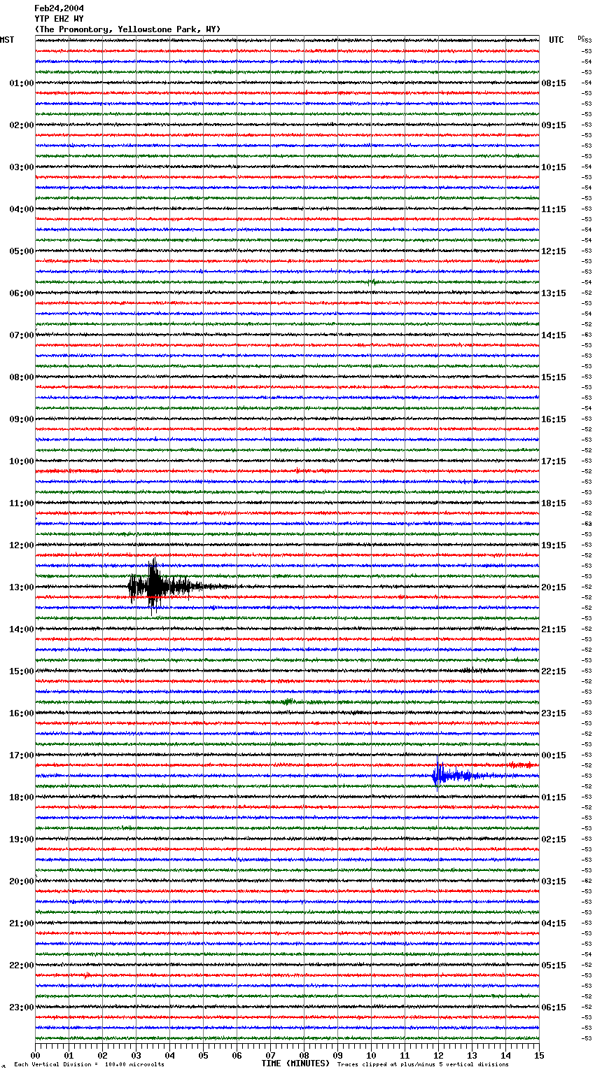Select the 02:00 MST time label

(x=22, y=125)
